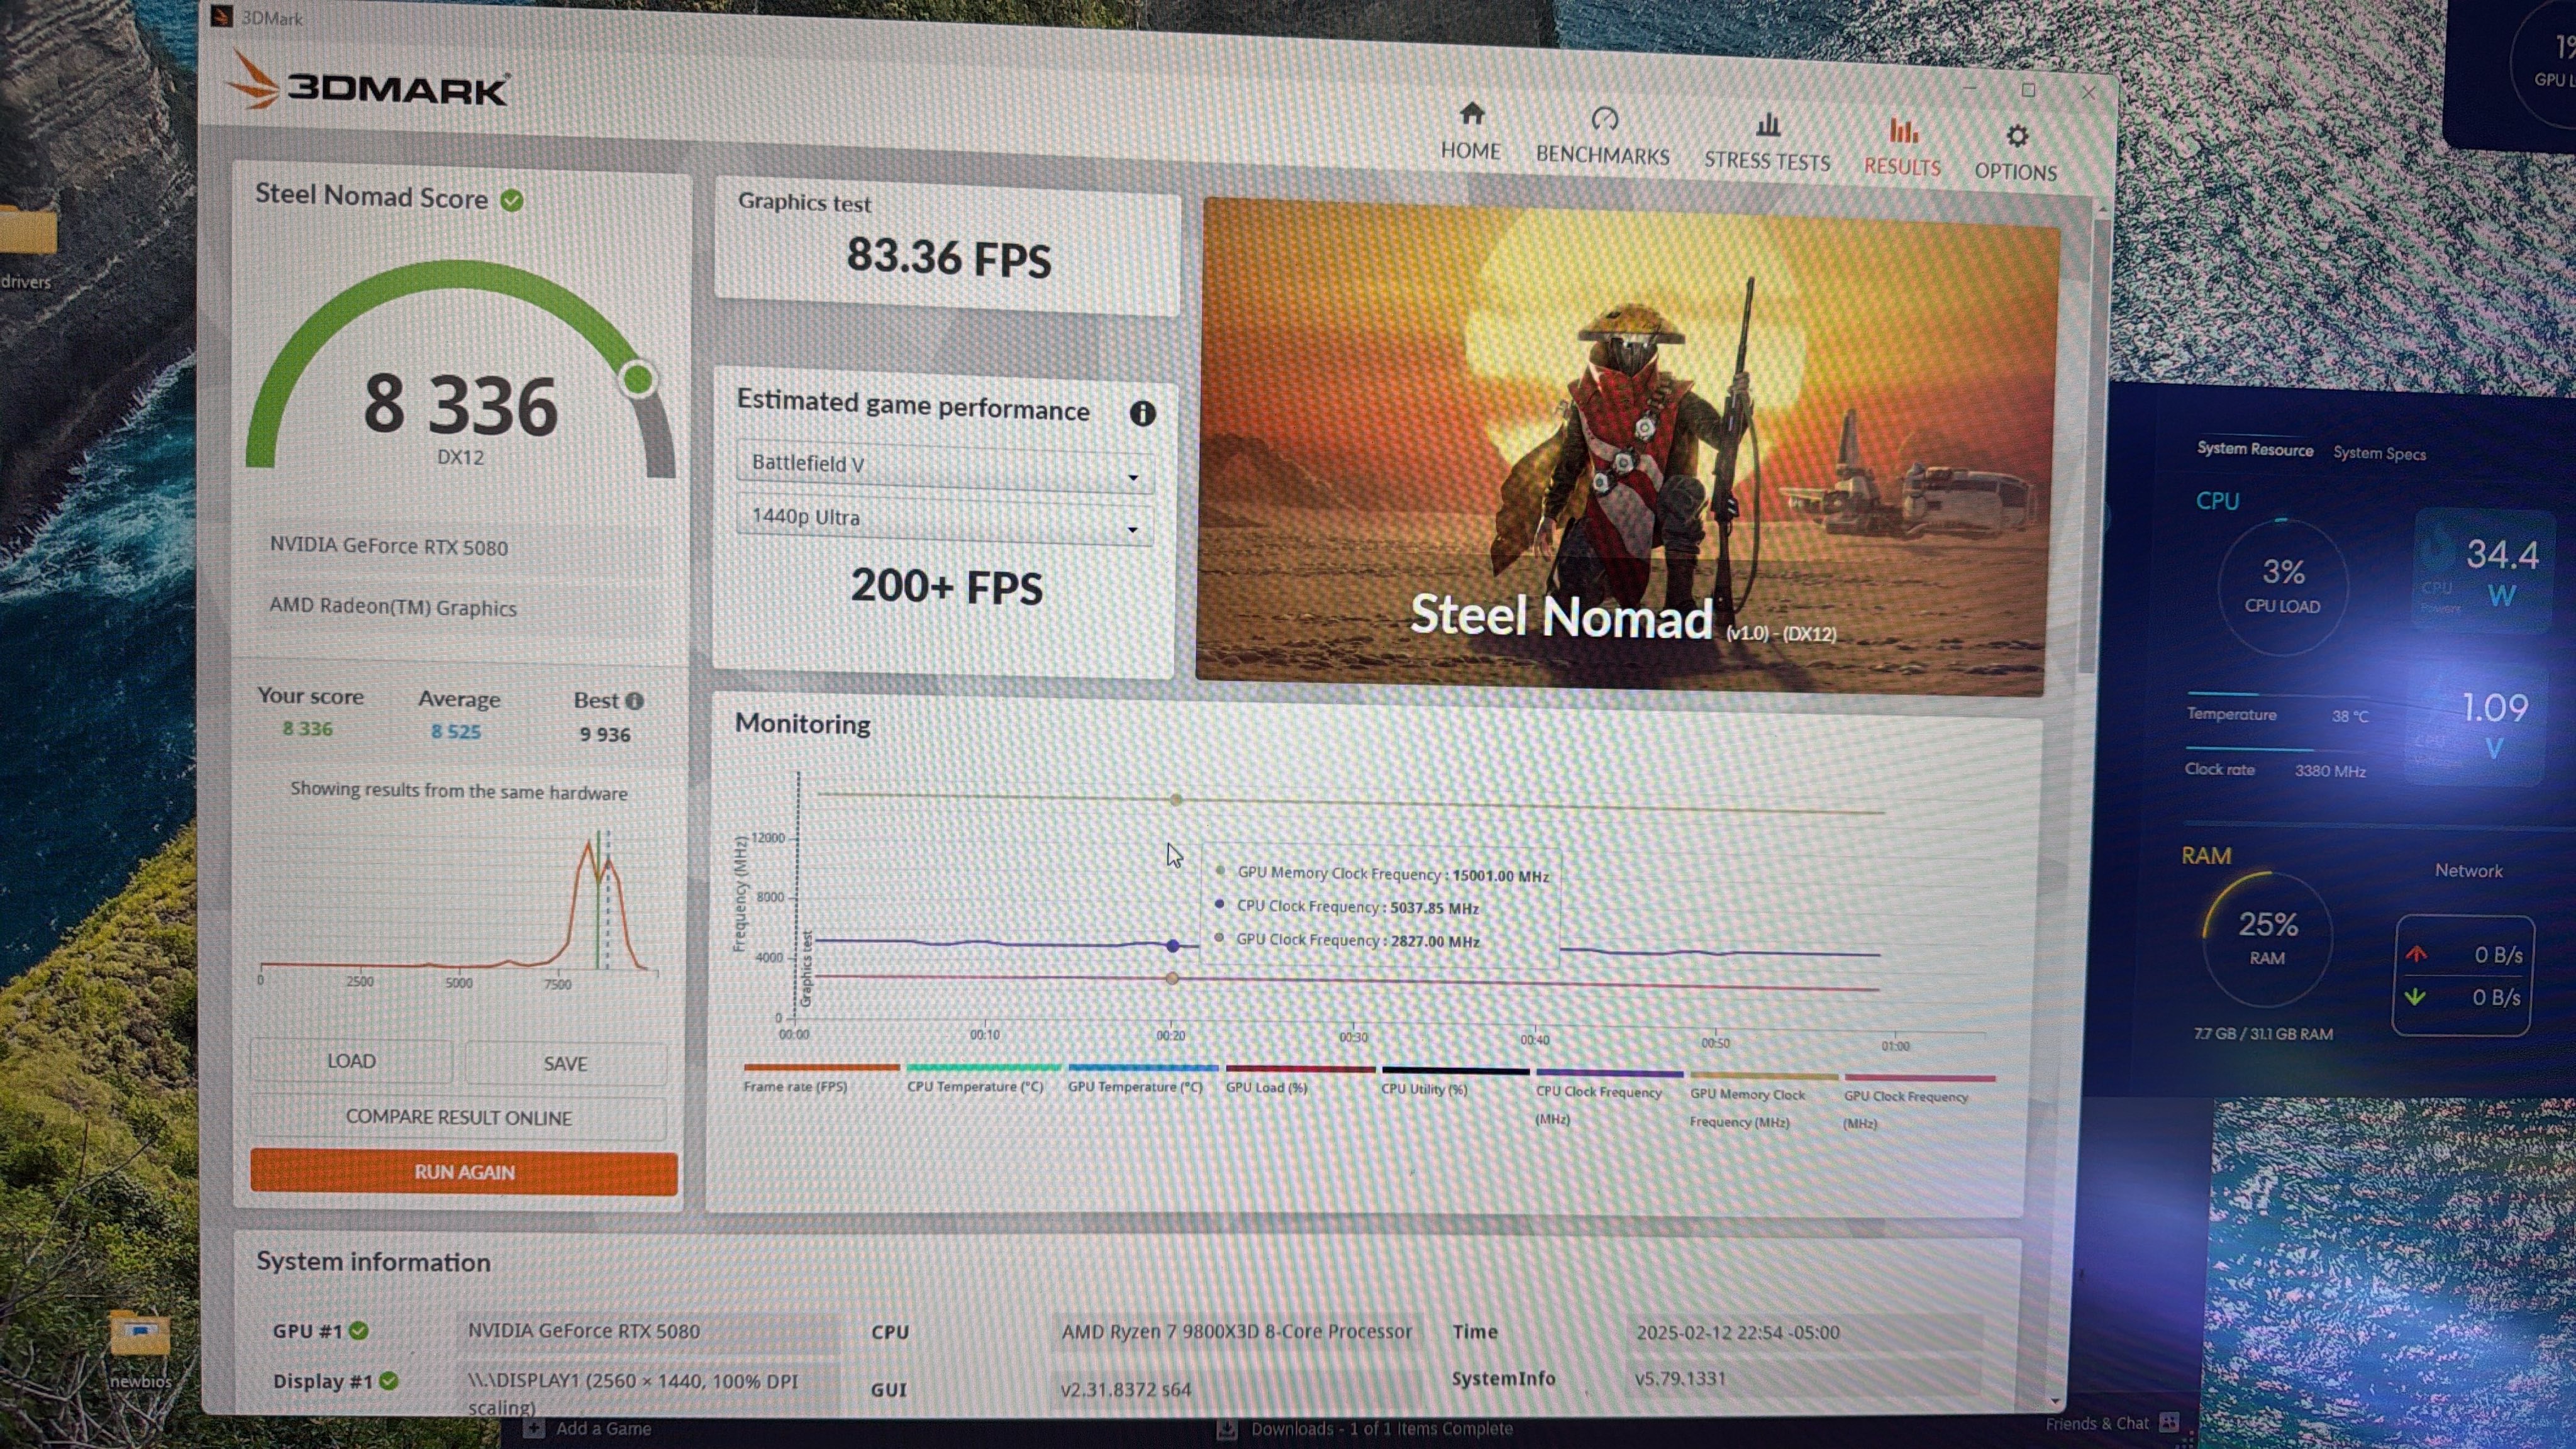The image size is (2576, 1449).
Task: Click the RAM usage gauge in monitor widget
Action: click(x=2266, y=938)
